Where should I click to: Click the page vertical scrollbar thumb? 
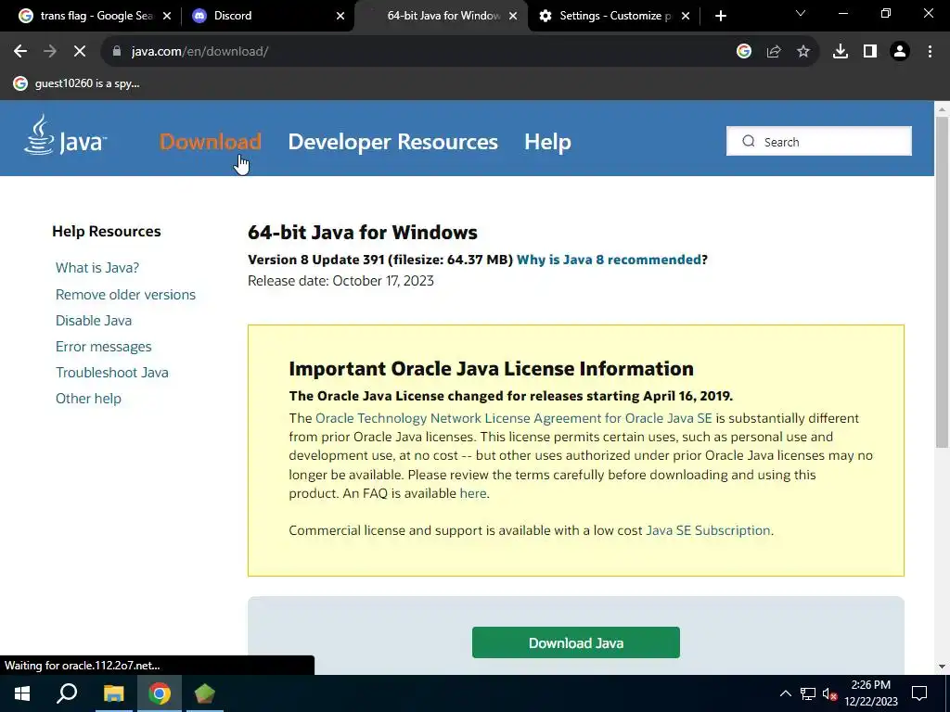point(942,282)
